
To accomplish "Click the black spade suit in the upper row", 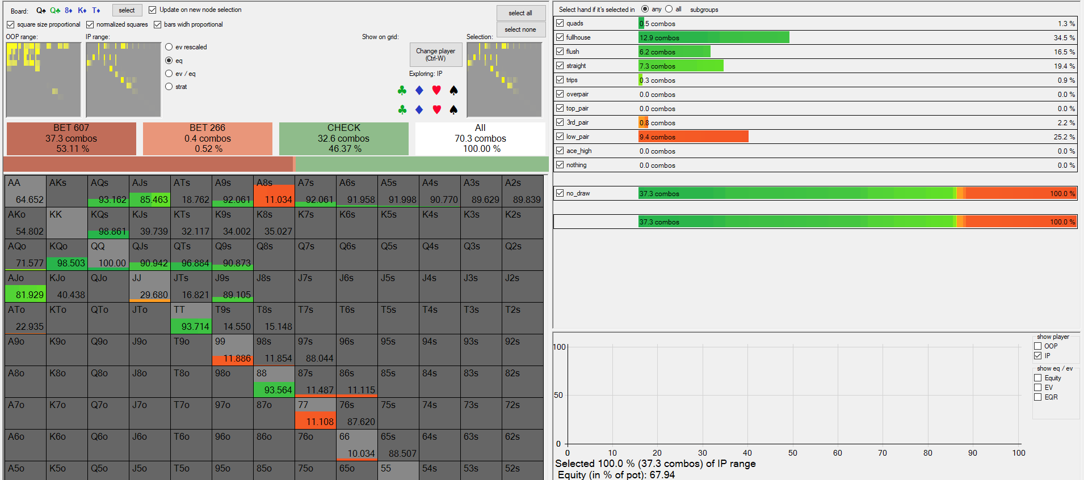I will (x=453, y=90).
